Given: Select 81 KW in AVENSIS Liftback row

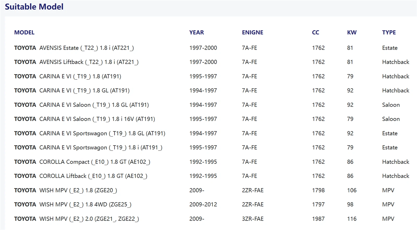Looking at the screenshot, I should pyautogui.click(x=350, y=62).
